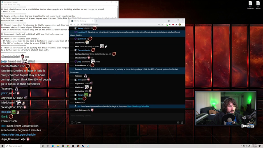Select the Chat - Destiny.gg tab

[x=82, y=21]
